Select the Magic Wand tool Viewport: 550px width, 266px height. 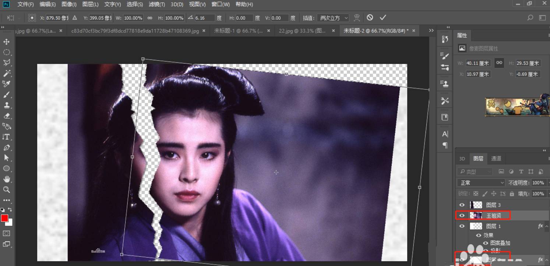click(6, 73)
